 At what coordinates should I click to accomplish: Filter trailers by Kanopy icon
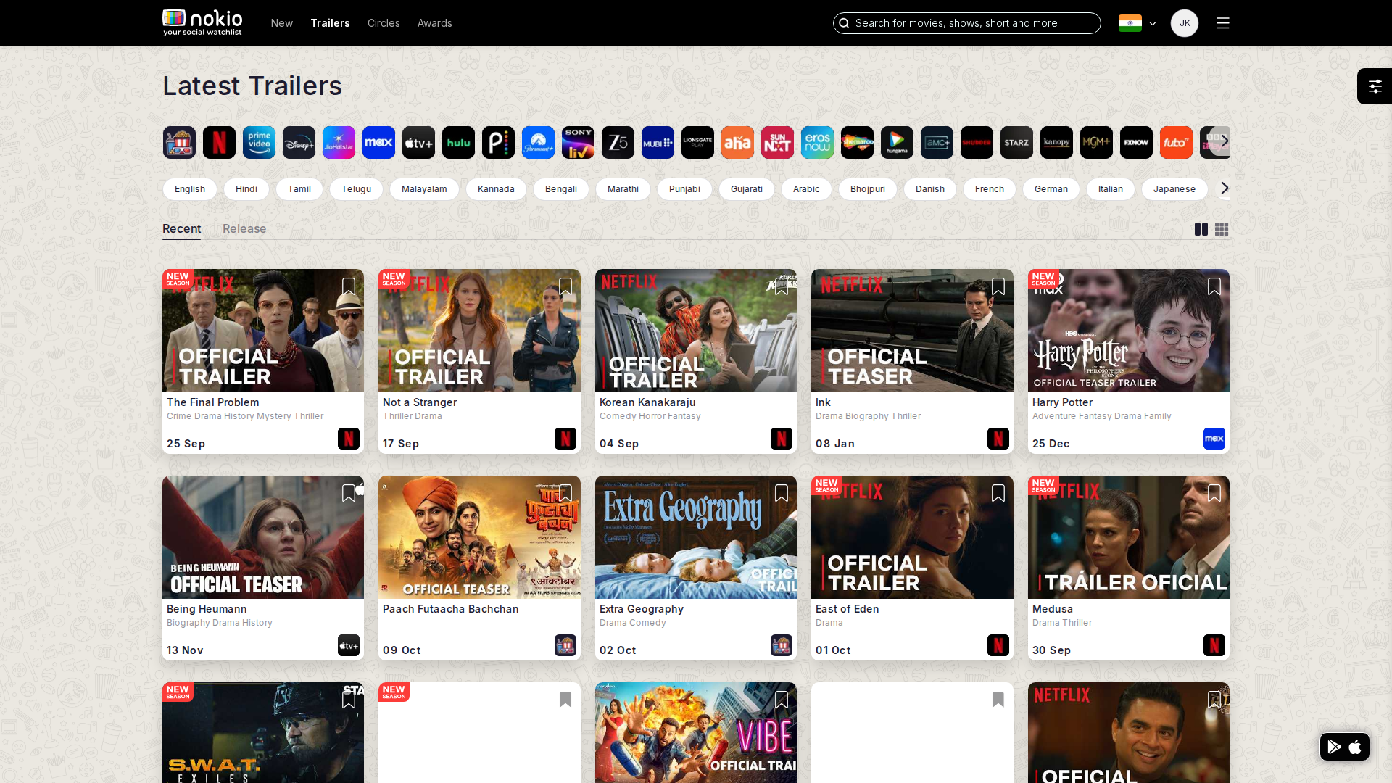click(1056, 143)
